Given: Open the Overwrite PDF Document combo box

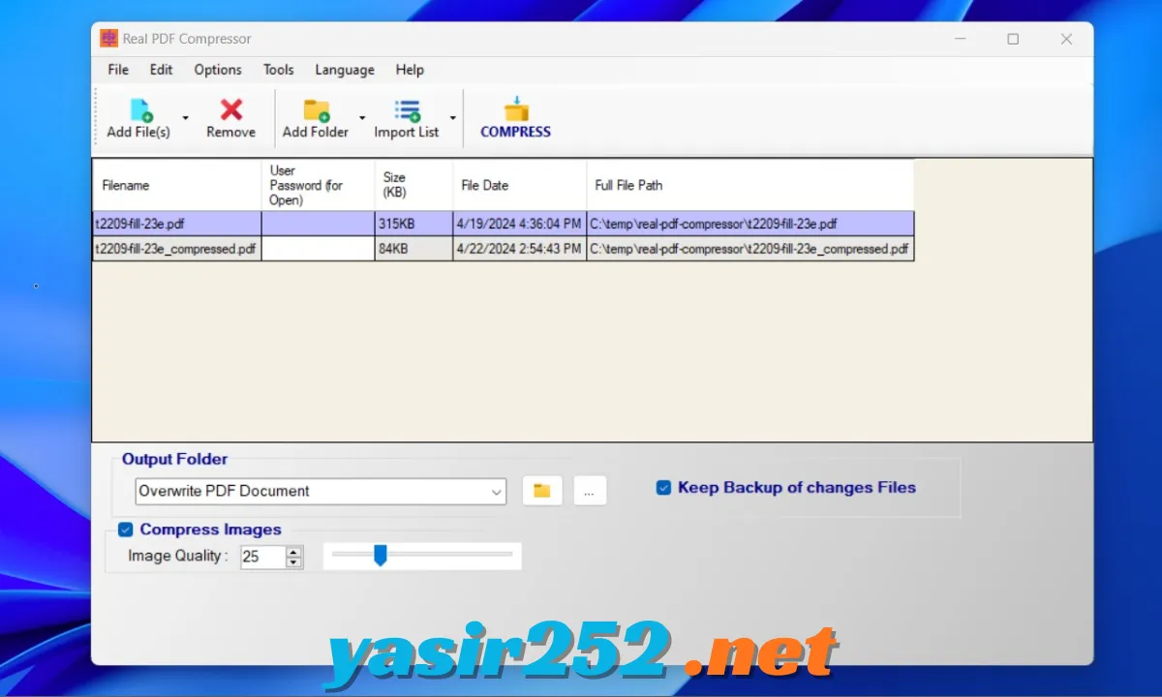Looking at the screenshot, I should coord(321,491).
